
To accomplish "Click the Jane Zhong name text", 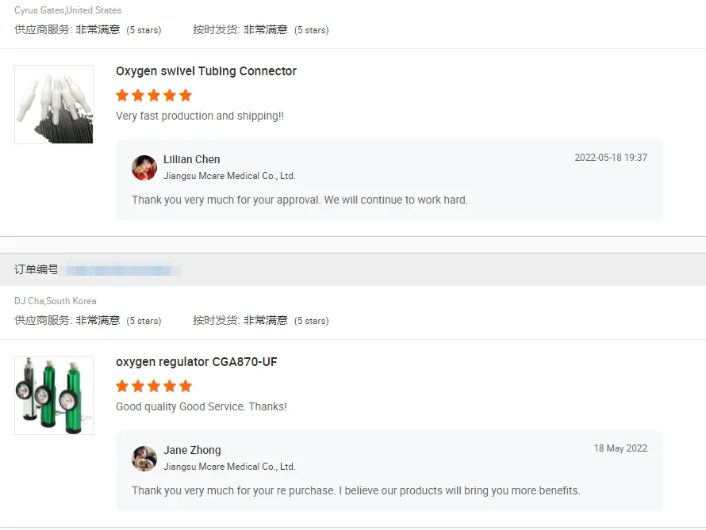I will pos(192,450).
